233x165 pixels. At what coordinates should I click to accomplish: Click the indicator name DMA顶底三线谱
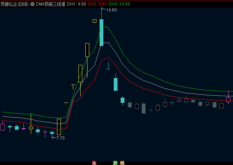tap(50, 4)
